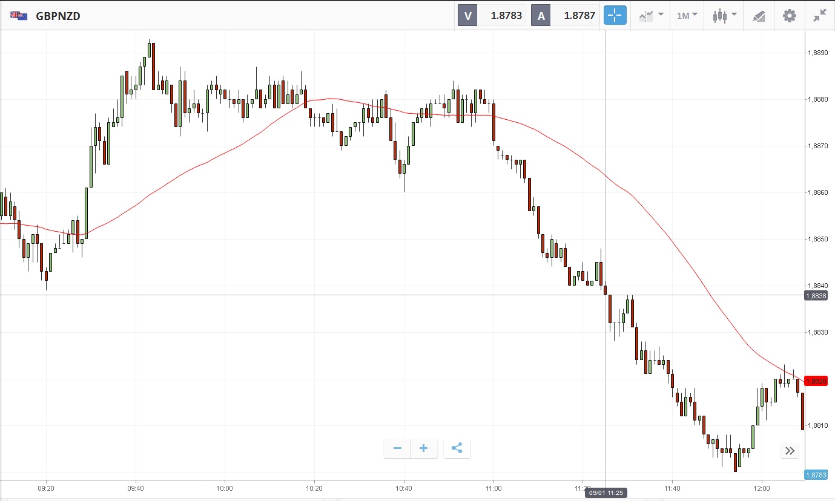This screenshot has height=501, width=835.
Task: Click the GBPNZD flag icon
Action: [x=18, y=16]
